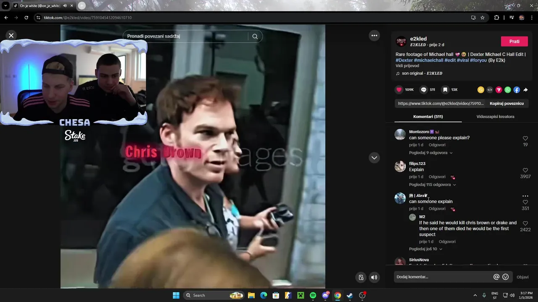The width and height of the screenshot is (538, 302).
Task: Open File Explorer from the taskbar
Action: coord(251,295)
